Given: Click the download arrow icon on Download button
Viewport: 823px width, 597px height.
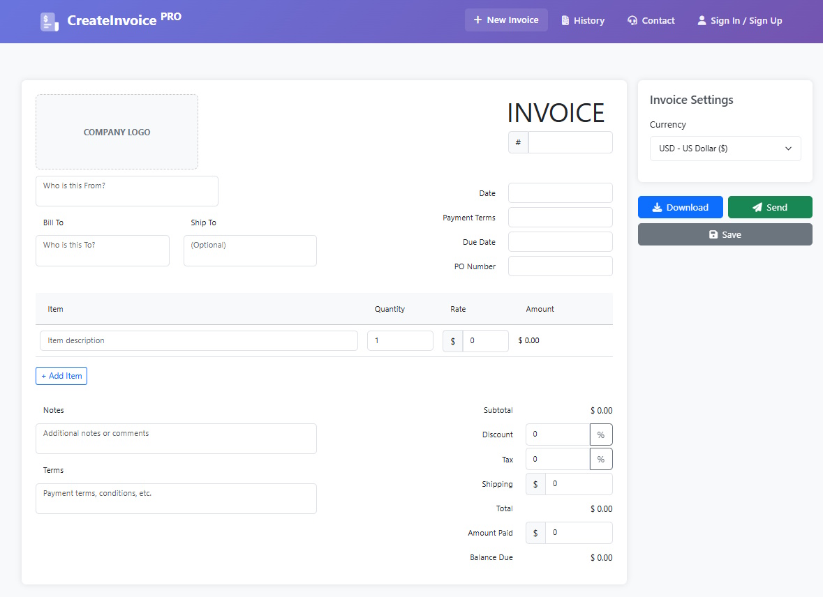Looking at the screenshot, I should (x=660, y=206).
